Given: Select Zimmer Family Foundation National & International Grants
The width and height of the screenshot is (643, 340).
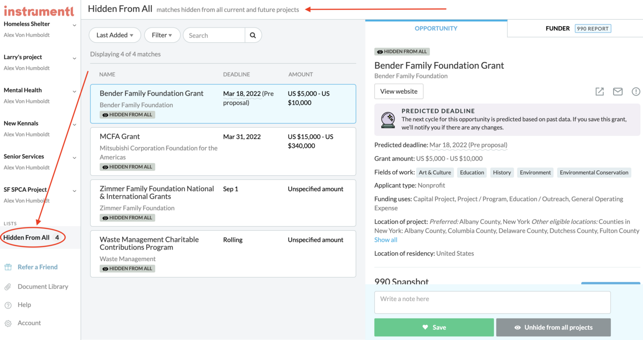Looking at the screenshot, I should [x=223, y=203].
